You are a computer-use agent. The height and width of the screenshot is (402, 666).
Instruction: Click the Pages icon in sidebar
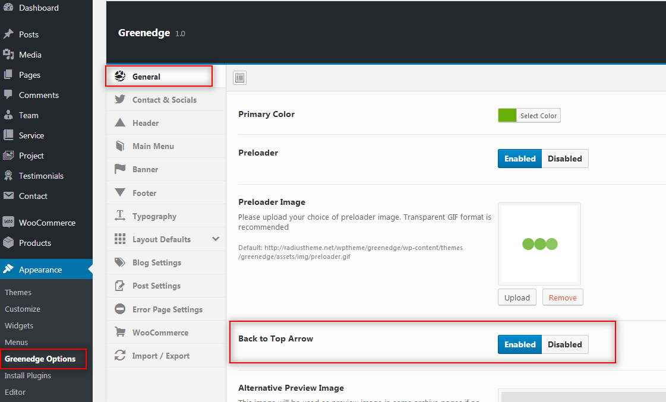pos(8,75)
